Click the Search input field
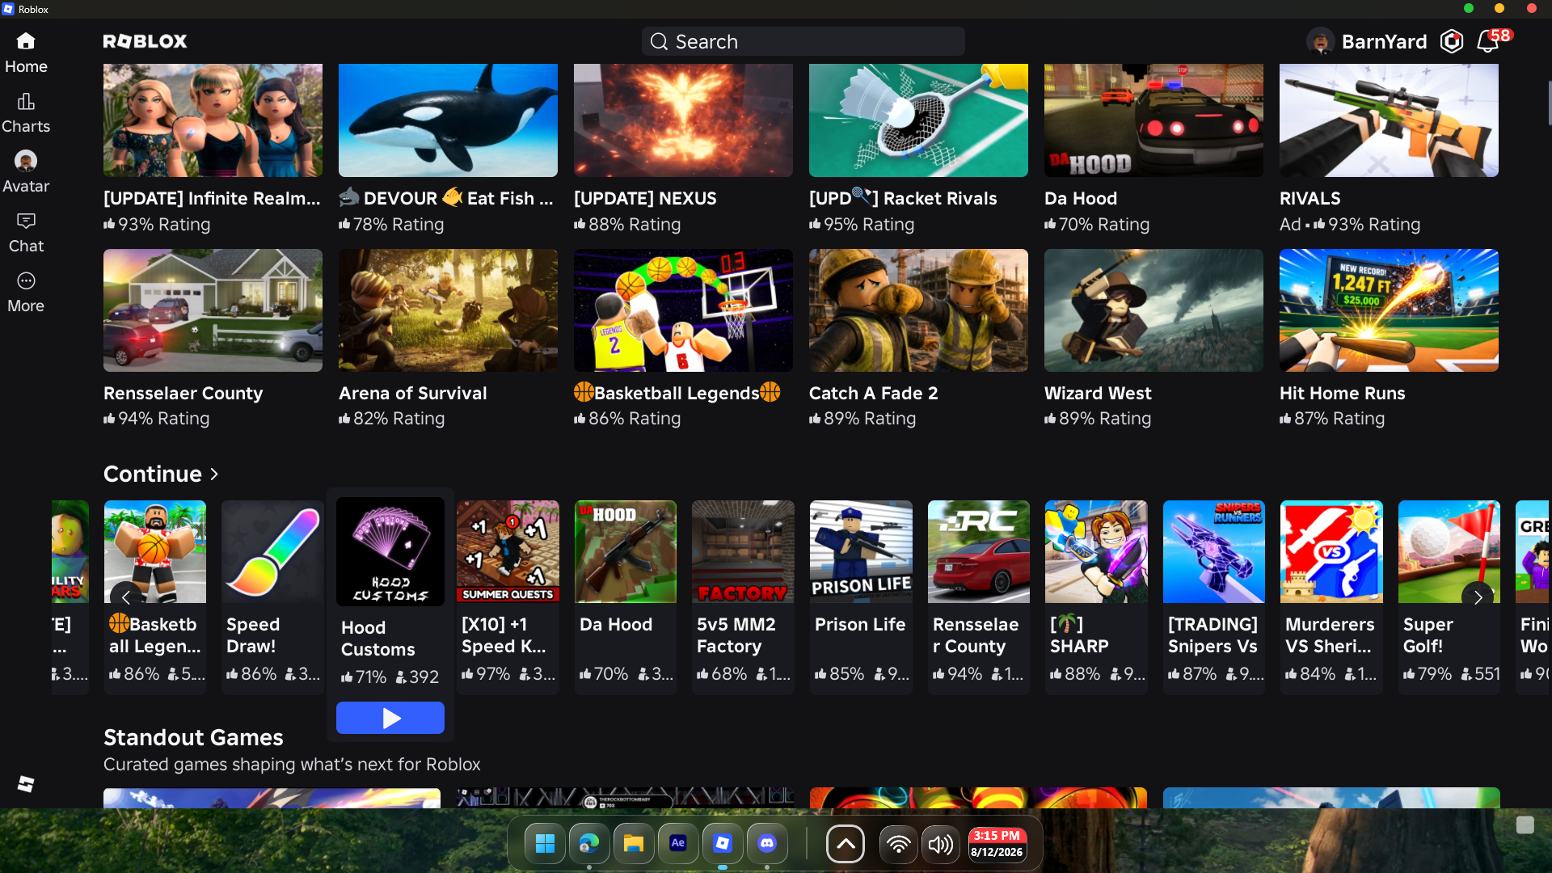This screenshot has width=1552, height=873. coord(803,41)
